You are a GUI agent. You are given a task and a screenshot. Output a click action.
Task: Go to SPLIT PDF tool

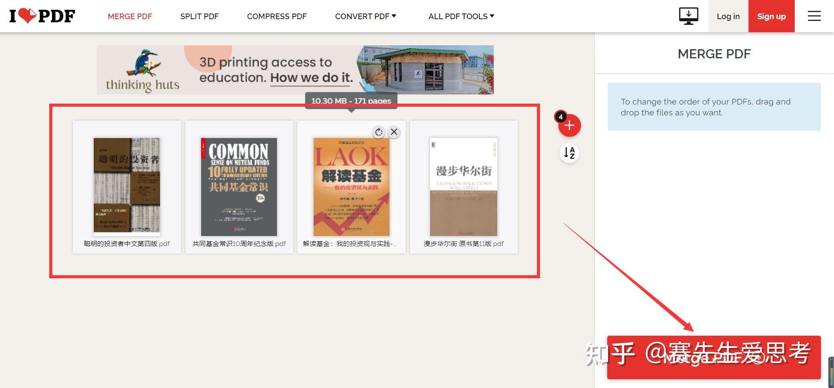[199, 16]
